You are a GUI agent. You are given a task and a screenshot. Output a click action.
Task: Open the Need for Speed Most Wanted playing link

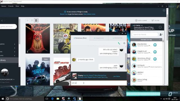coord(93,76)
